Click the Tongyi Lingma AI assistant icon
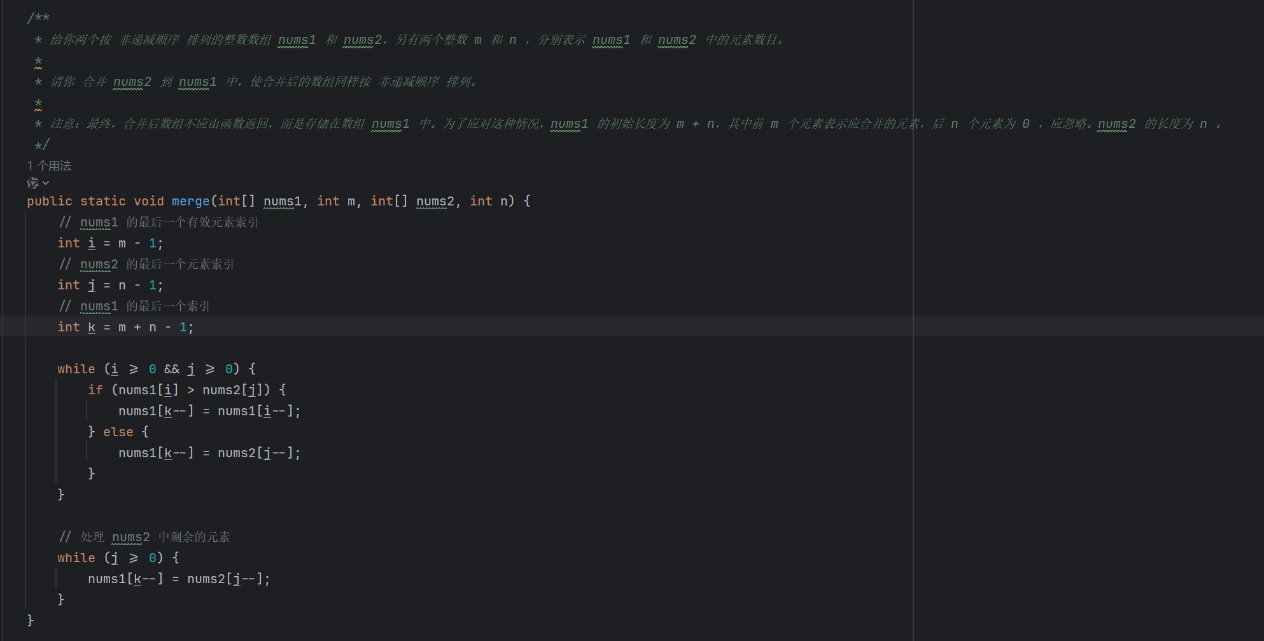1264x641 pixels. (32, 183)
